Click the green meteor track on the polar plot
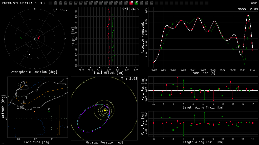This screenshot has height=145, width=259. click(21, 38)
